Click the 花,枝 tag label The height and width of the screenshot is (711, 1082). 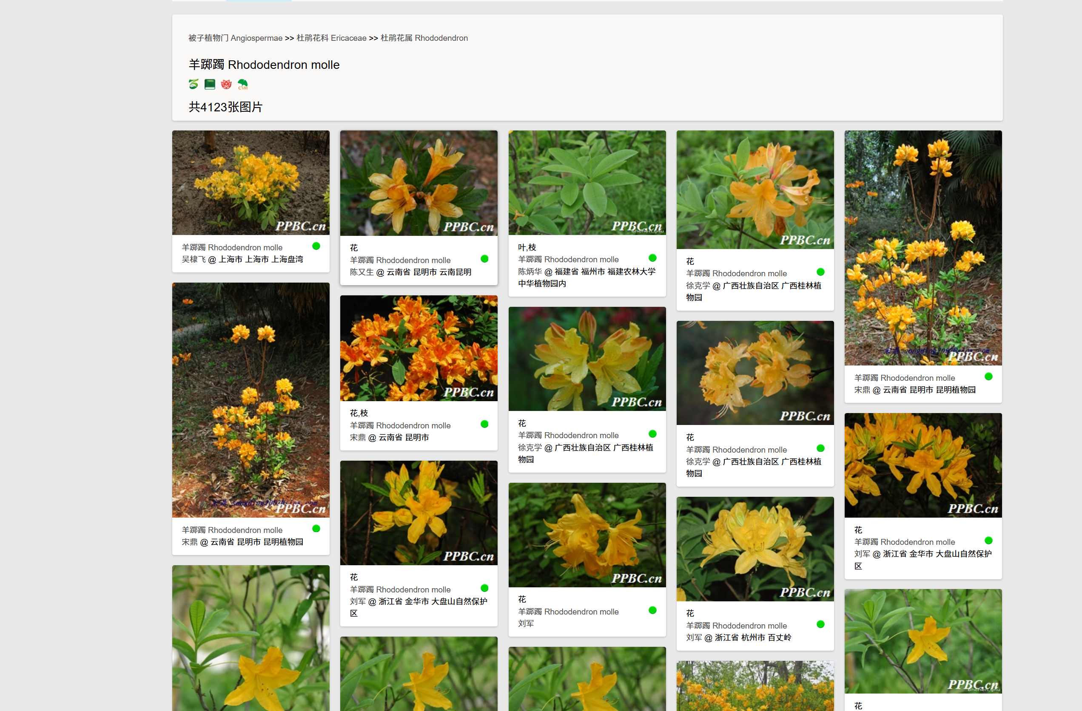point(359,413)
